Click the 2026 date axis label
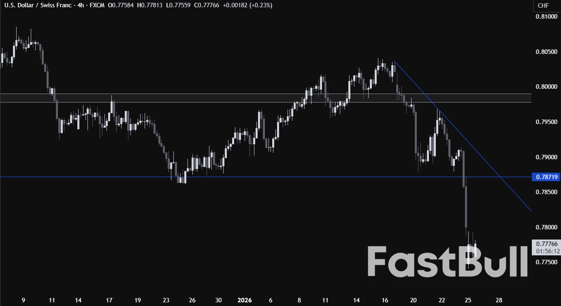 [x=245, y=300]
